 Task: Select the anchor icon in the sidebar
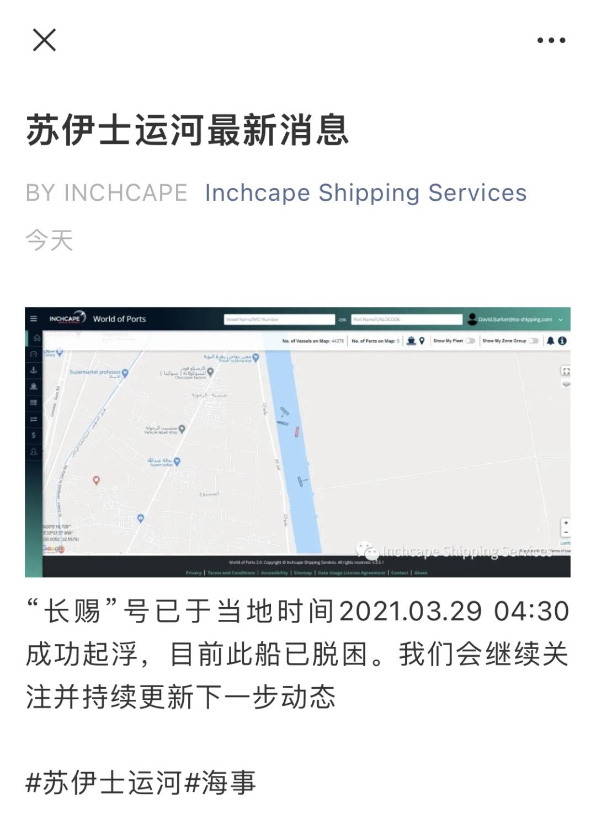pos(34,370)
